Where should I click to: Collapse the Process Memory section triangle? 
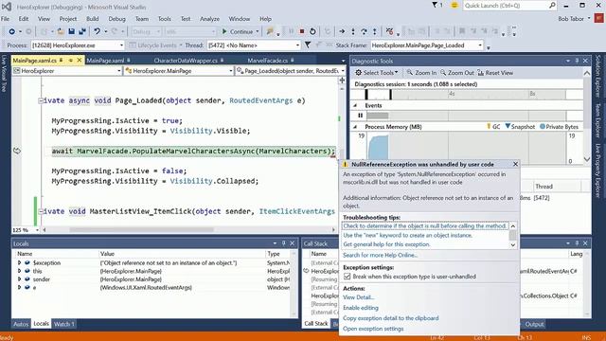click(x=355, y=127)
